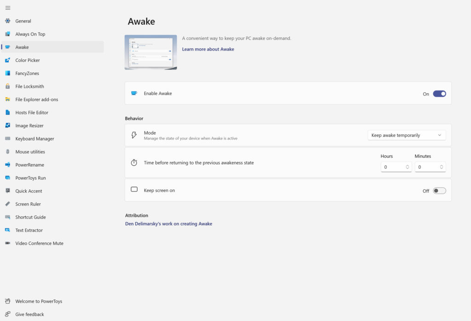Screen dimensions: 471x321
Task: Open the PowerToys Run page
Action: [30, 178]
